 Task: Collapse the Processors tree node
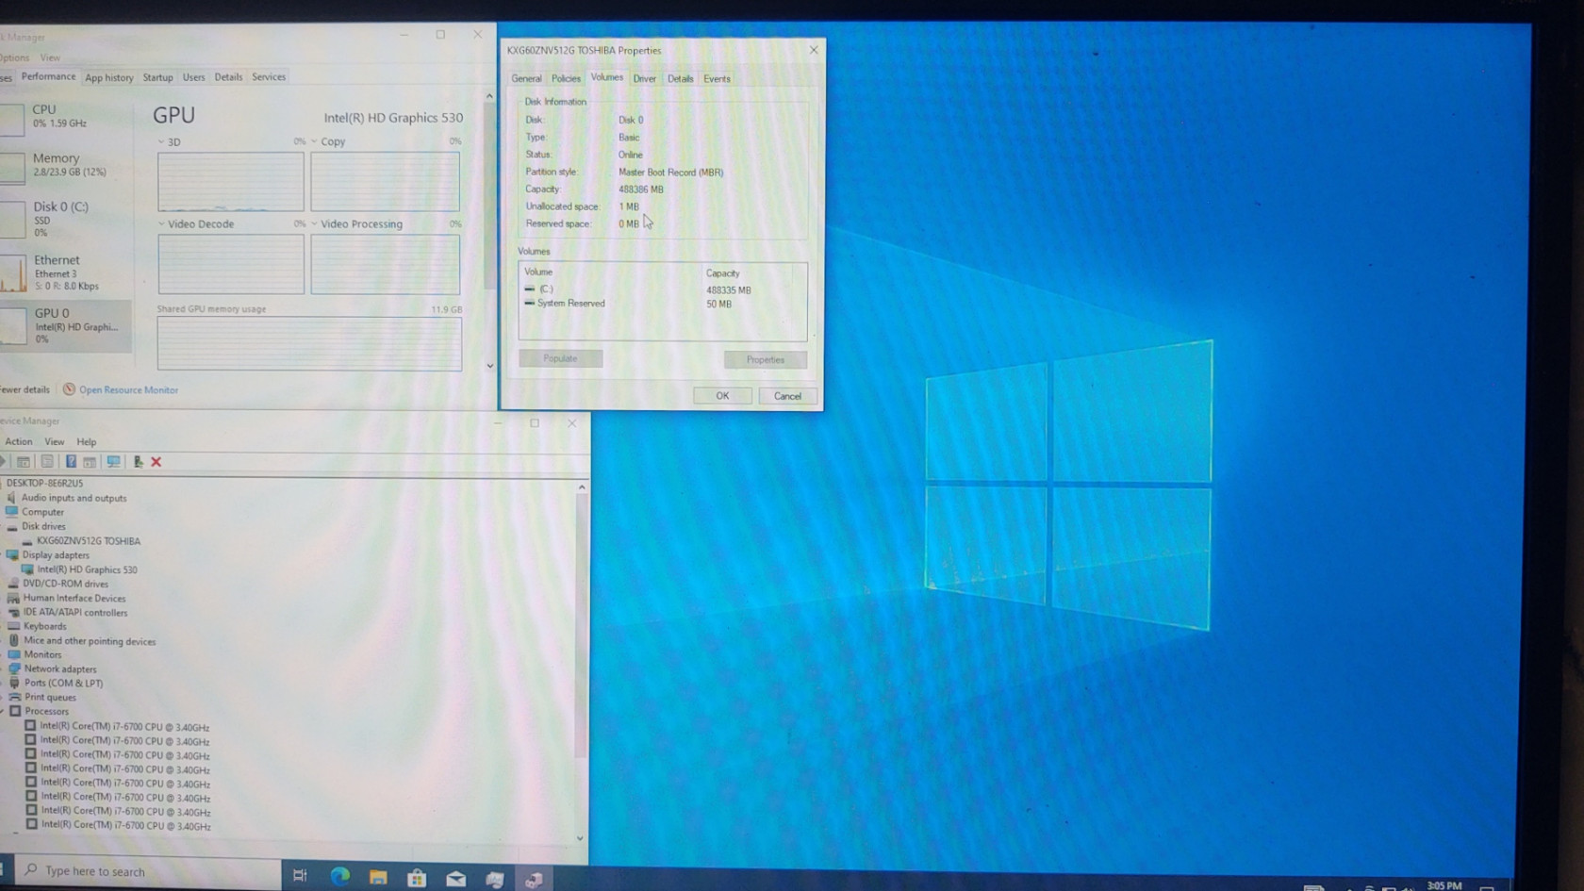(4, 712)
